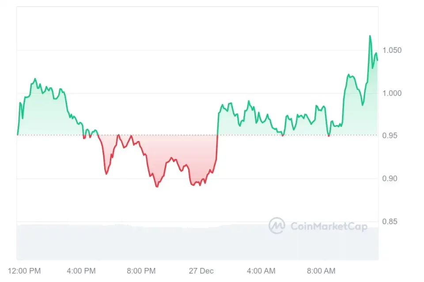Click where the line turns green after 27 Dec
The width and height of the screenshot is (424, 282).
click(218, 132)
